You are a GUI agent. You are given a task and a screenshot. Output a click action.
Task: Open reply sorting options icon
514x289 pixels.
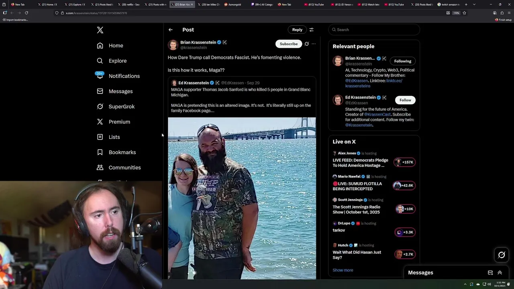(x=311, y=30)
